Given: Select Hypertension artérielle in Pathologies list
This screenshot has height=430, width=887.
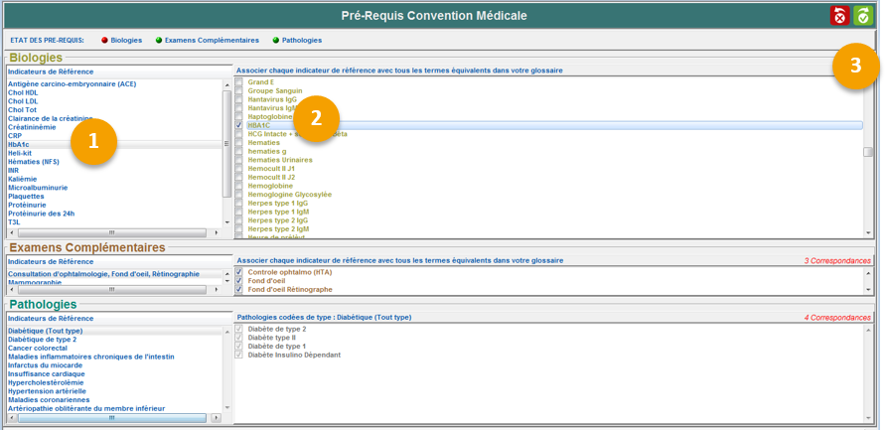Looking at the screenshot, I should pos(47,391).
